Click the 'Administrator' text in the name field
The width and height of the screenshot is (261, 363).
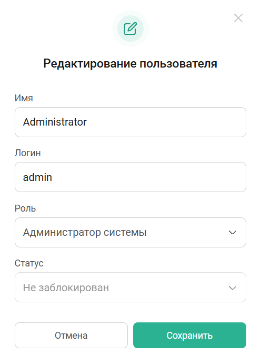[55, 122]
